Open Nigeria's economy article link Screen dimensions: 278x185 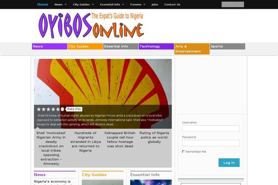(x=52, y=182)
